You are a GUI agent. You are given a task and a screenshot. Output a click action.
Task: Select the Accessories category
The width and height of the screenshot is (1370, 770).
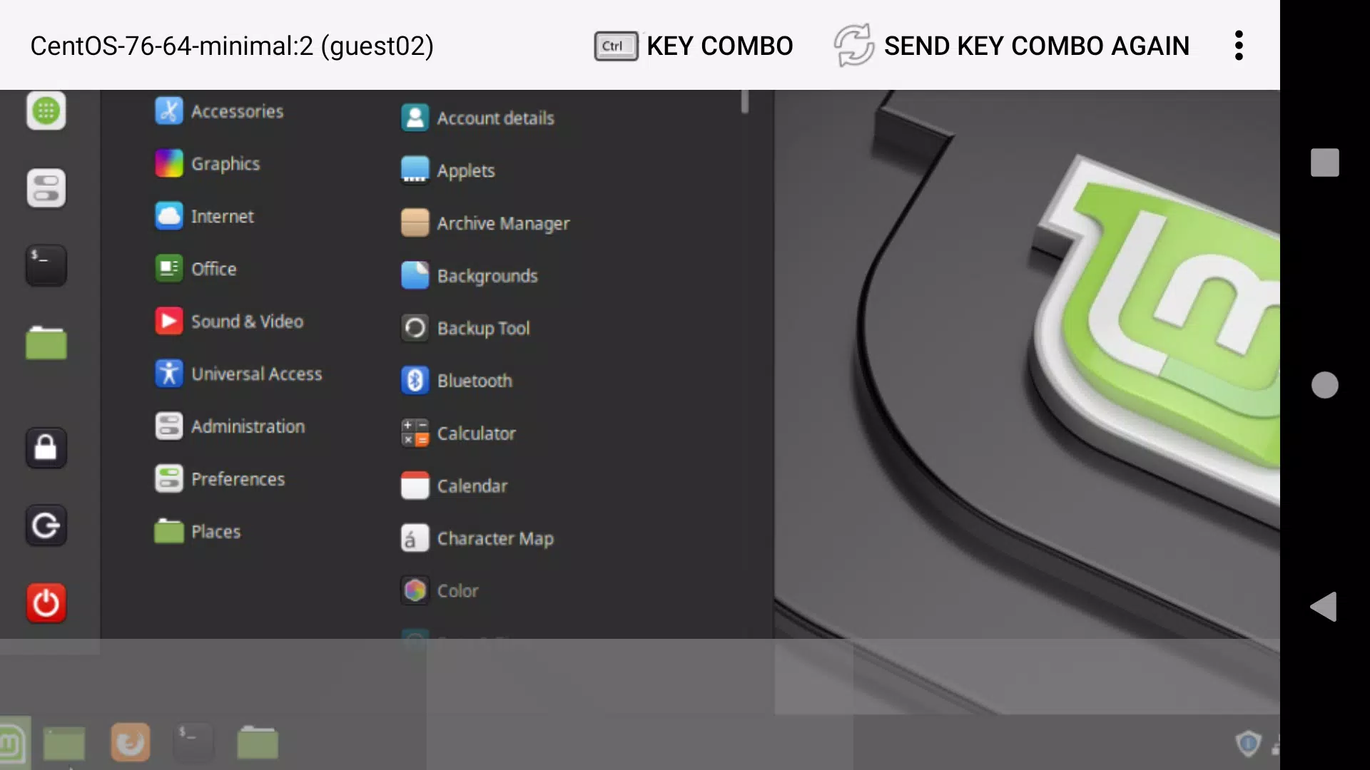click(220, 111)
